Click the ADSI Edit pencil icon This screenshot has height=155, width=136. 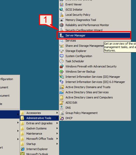(62, 103)
